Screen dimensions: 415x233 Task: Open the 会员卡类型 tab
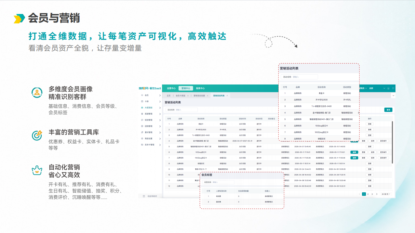(x=181, y=96)
